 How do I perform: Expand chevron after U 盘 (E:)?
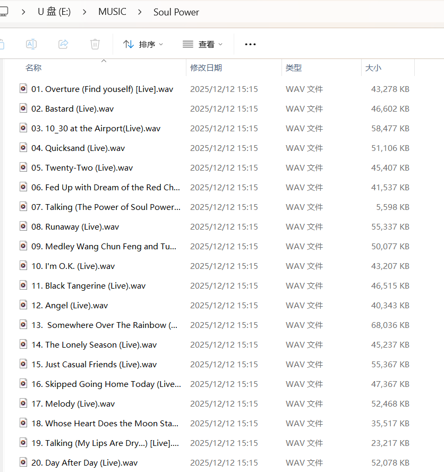click(84, 12)
